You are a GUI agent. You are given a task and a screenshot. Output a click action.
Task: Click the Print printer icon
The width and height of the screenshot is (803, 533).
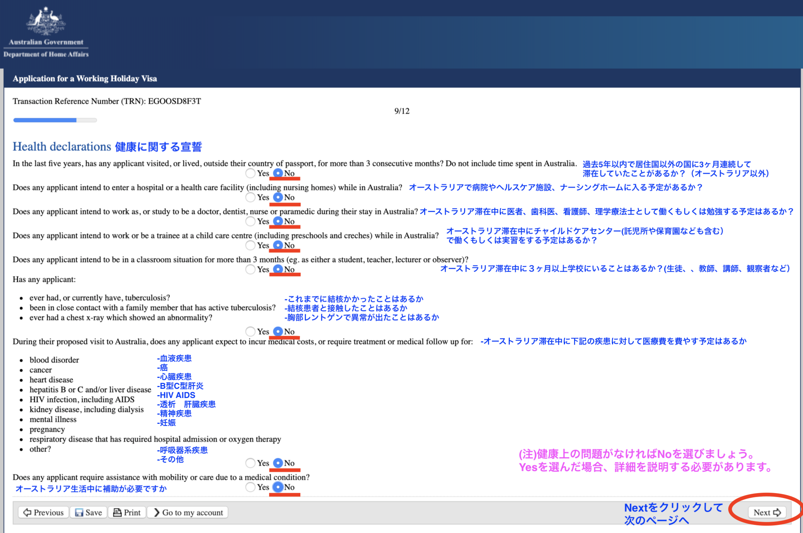click(117, 512)
